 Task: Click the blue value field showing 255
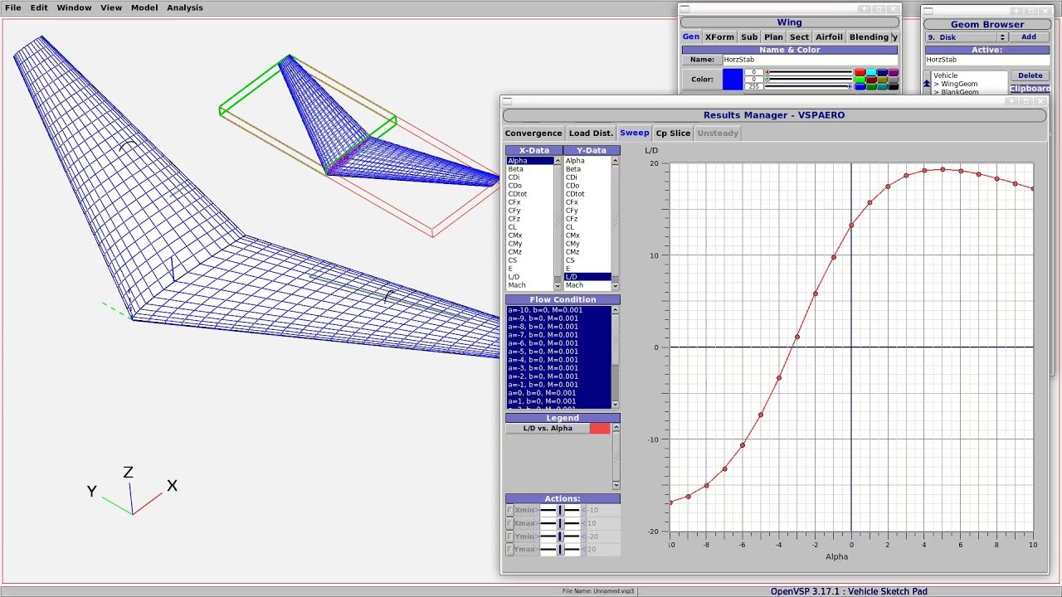coord(753,86)
